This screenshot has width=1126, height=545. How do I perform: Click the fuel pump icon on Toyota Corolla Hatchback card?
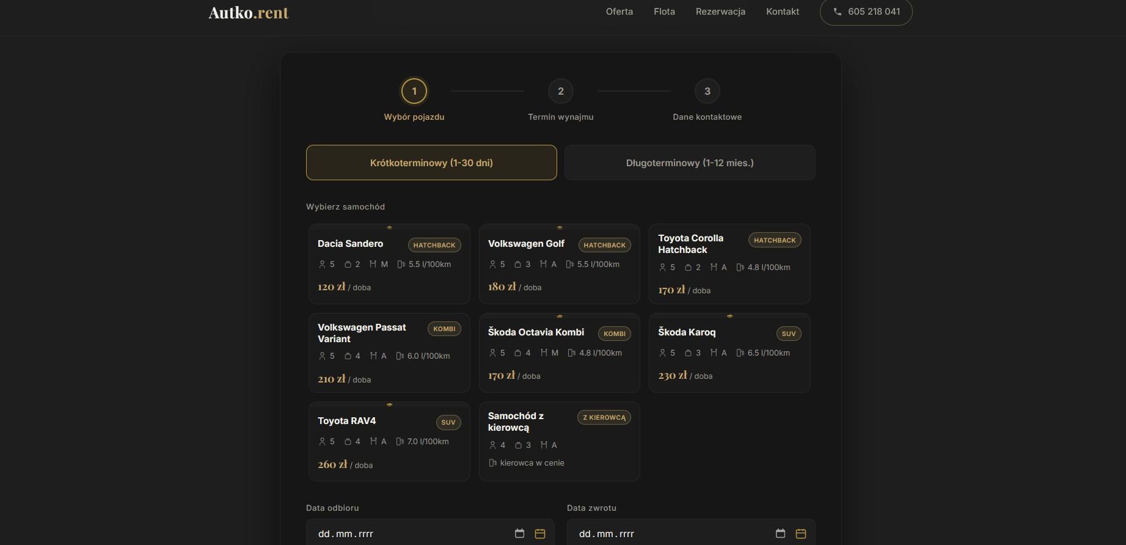click(740, 268)
